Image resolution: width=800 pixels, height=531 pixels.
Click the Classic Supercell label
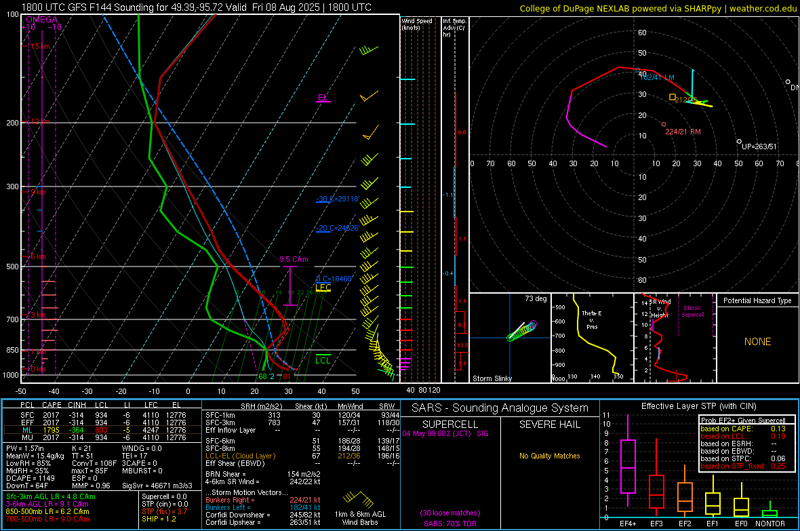(692, 311)
